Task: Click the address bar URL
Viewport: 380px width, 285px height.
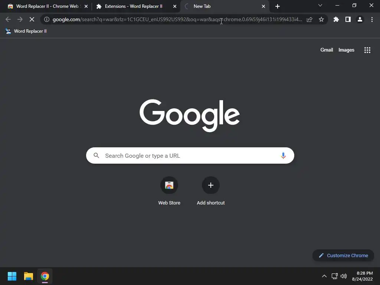Action: tap(177, 19)
